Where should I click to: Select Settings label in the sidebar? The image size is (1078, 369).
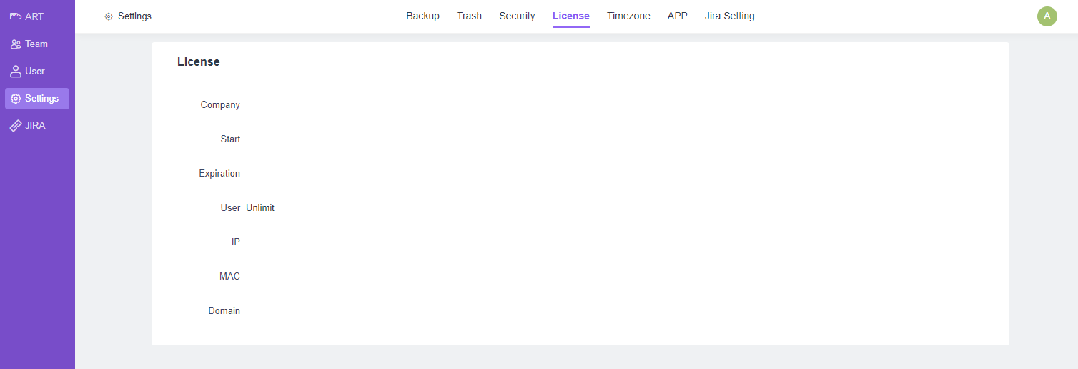pos(41,99)
